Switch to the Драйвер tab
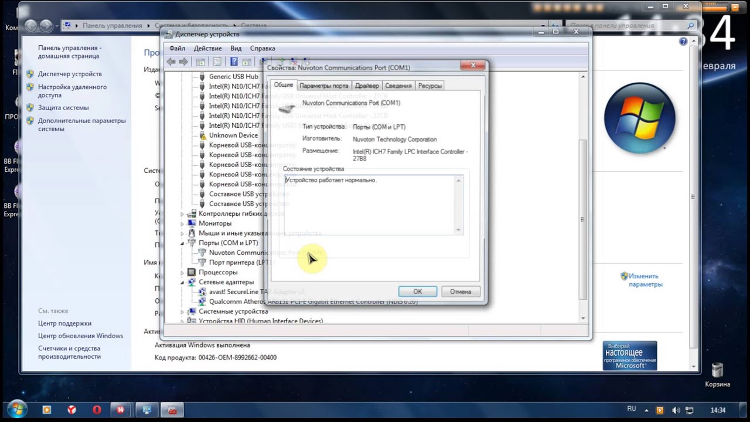 click(367, 86)
